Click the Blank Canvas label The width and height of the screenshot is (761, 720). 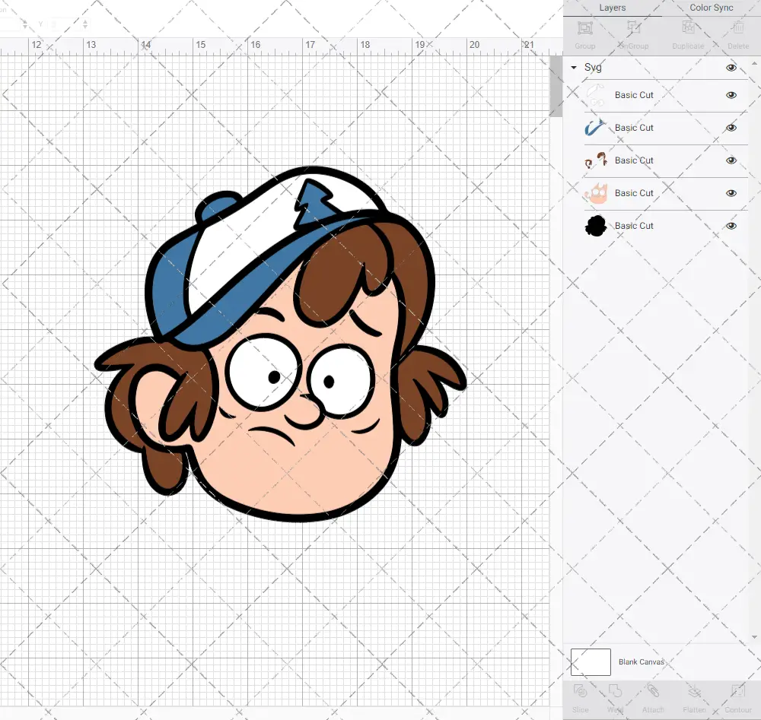pos(641,661)
